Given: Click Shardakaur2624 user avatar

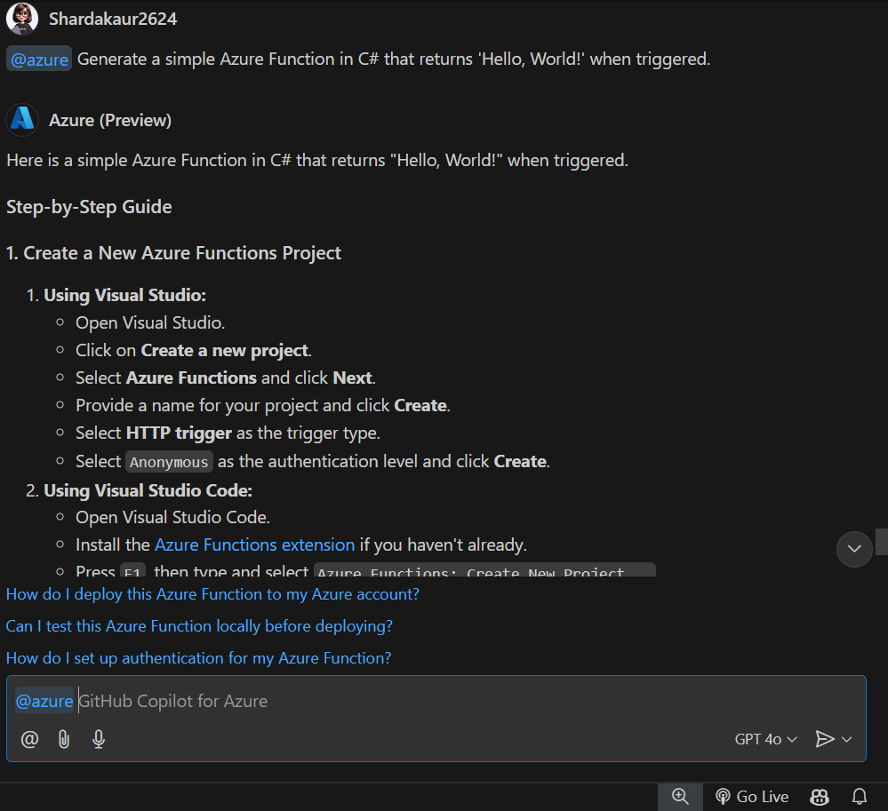Looking at the screenshot, I should point(22,19).
